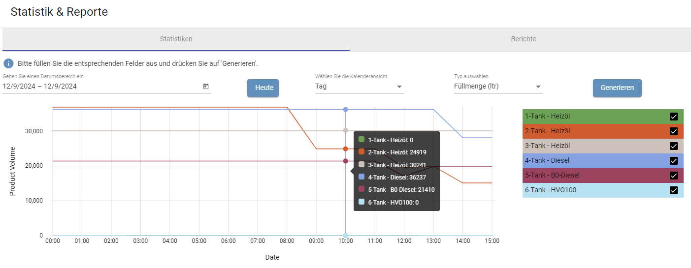This screenshot has height=268, width=691.
Task: Click the Generieren button
Action: pyautogui.click(x=617, y=88)
